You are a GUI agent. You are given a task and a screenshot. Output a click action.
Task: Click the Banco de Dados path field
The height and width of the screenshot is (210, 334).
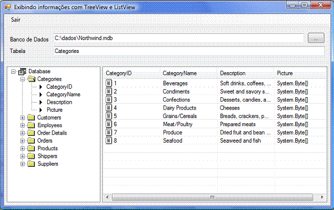click(179, 38)
